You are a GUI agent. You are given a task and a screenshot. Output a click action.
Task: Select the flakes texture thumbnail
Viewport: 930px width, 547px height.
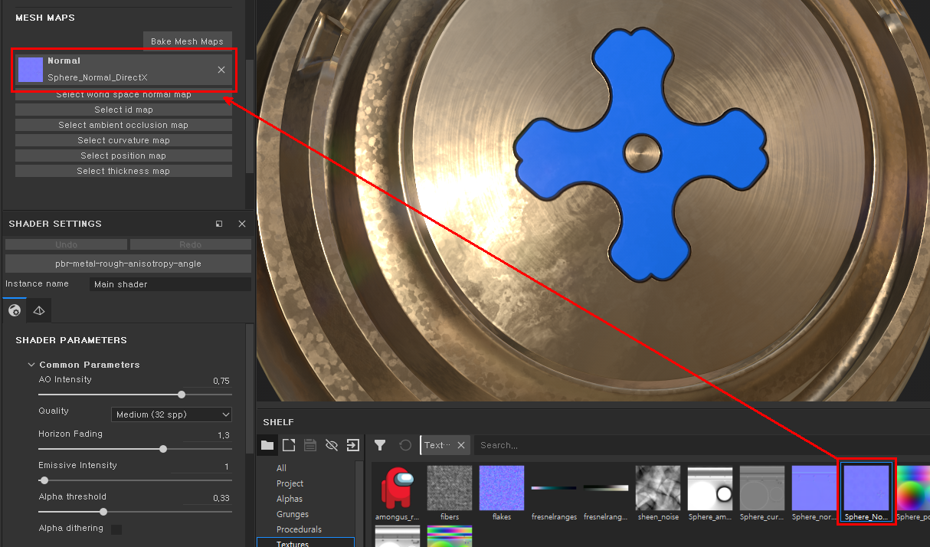coord(502,488)
